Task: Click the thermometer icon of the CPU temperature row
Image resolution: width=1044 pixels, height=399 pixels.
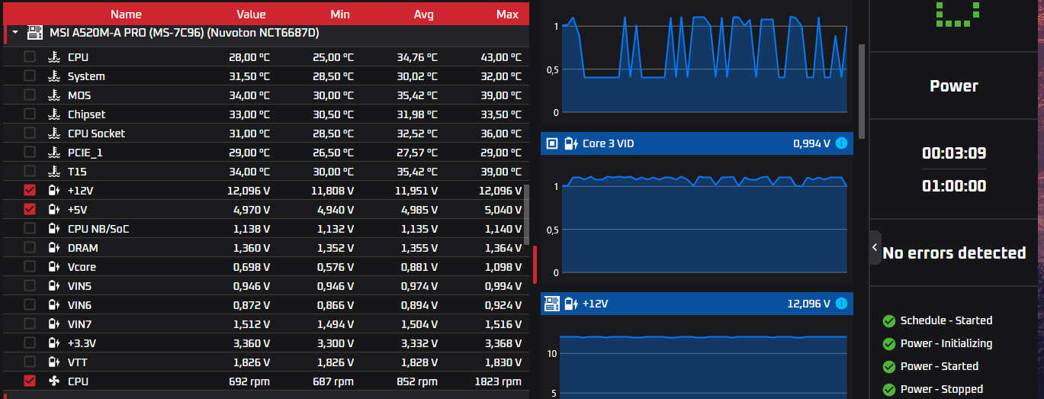Action: [54, 56]
